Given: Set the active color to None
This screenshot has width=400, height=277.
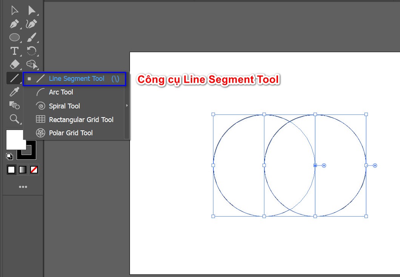Looking at the screenshot, I should point(34,170).
